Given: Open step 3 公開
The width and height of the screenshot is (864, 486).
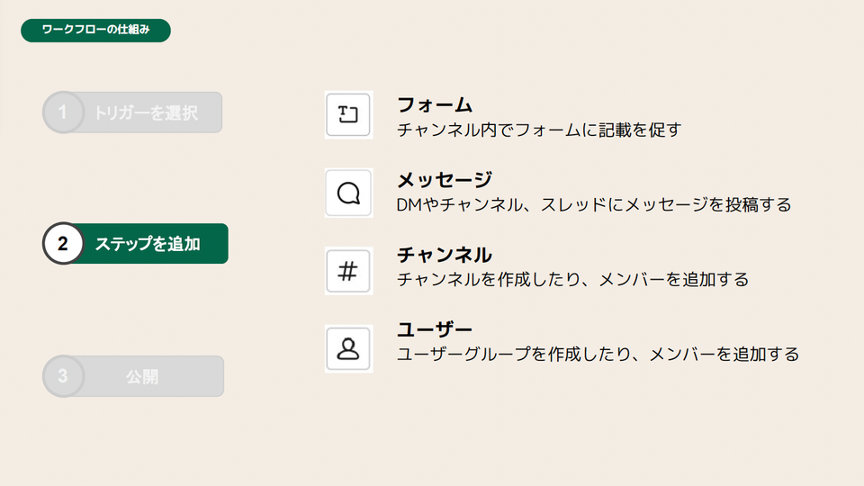Looking at the screenshot, I should coord(133,376).
